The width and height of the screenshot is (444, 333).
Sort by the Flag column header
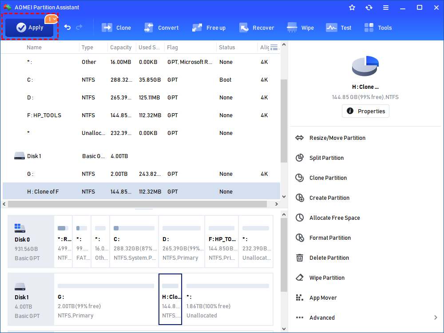pyautogui.click(x=172, y=48)
